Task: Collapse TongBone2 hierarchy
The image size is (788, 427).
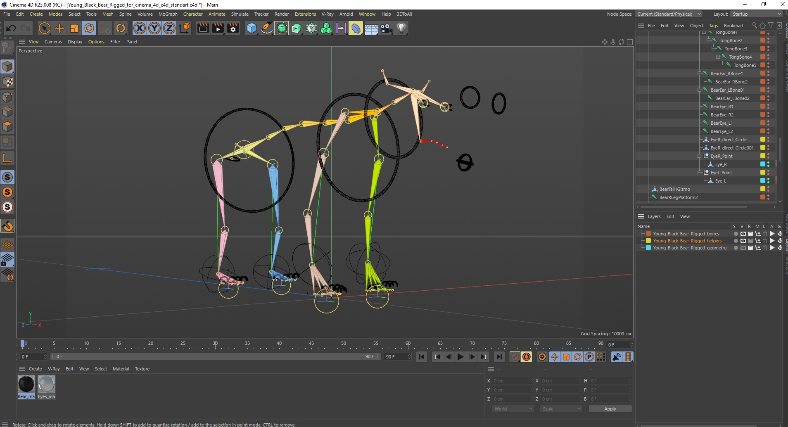Action: pyautogui.click(x=708, y=40)
